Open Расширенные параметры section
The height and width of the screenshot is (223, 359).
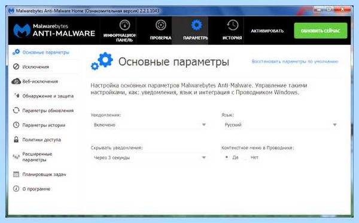click(44, 157)
